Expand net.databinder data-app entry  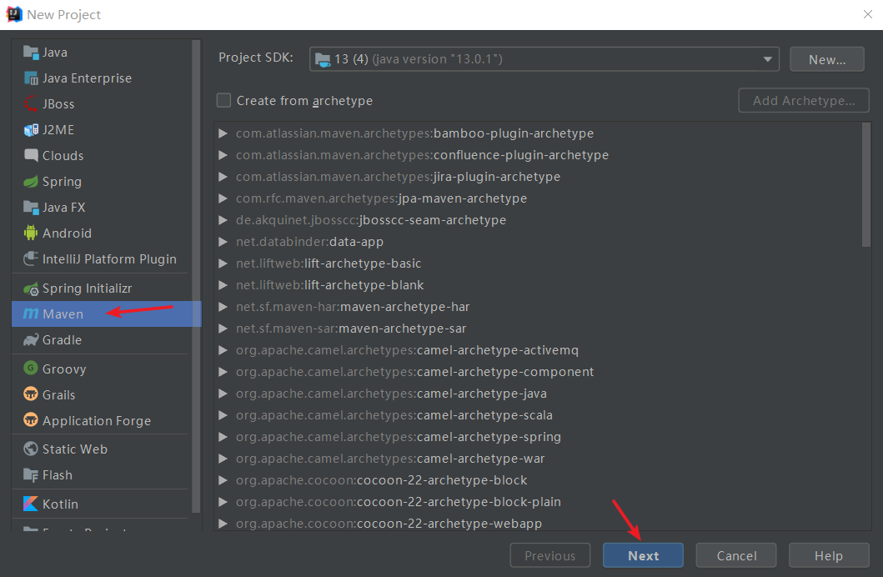pyautogui.click(x=223, y=242)
